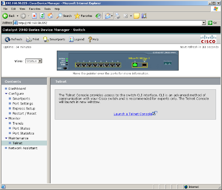Open Smartports in Contents tree
Image resolution: width=222 pixels, height=190 pixels.
(21, 99)
